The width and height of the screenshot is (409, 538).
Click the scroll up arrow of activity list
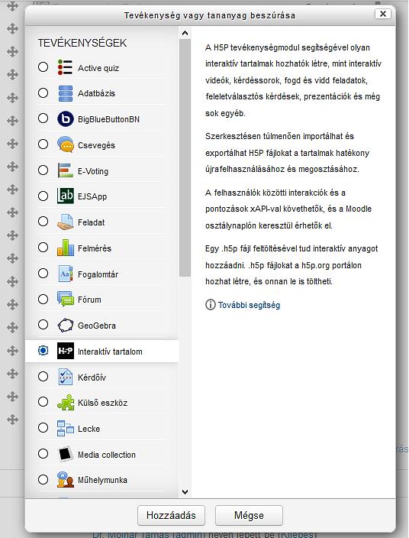click(x=185, y=34)
